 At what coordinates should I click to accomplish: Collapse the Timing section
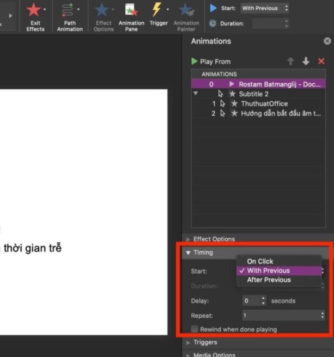(x=188, y=253)
